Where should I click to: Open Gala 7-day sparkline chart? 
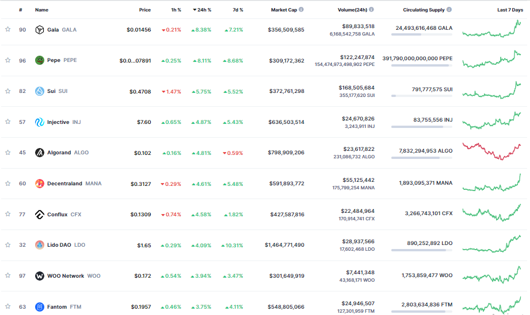pos(492,29)
